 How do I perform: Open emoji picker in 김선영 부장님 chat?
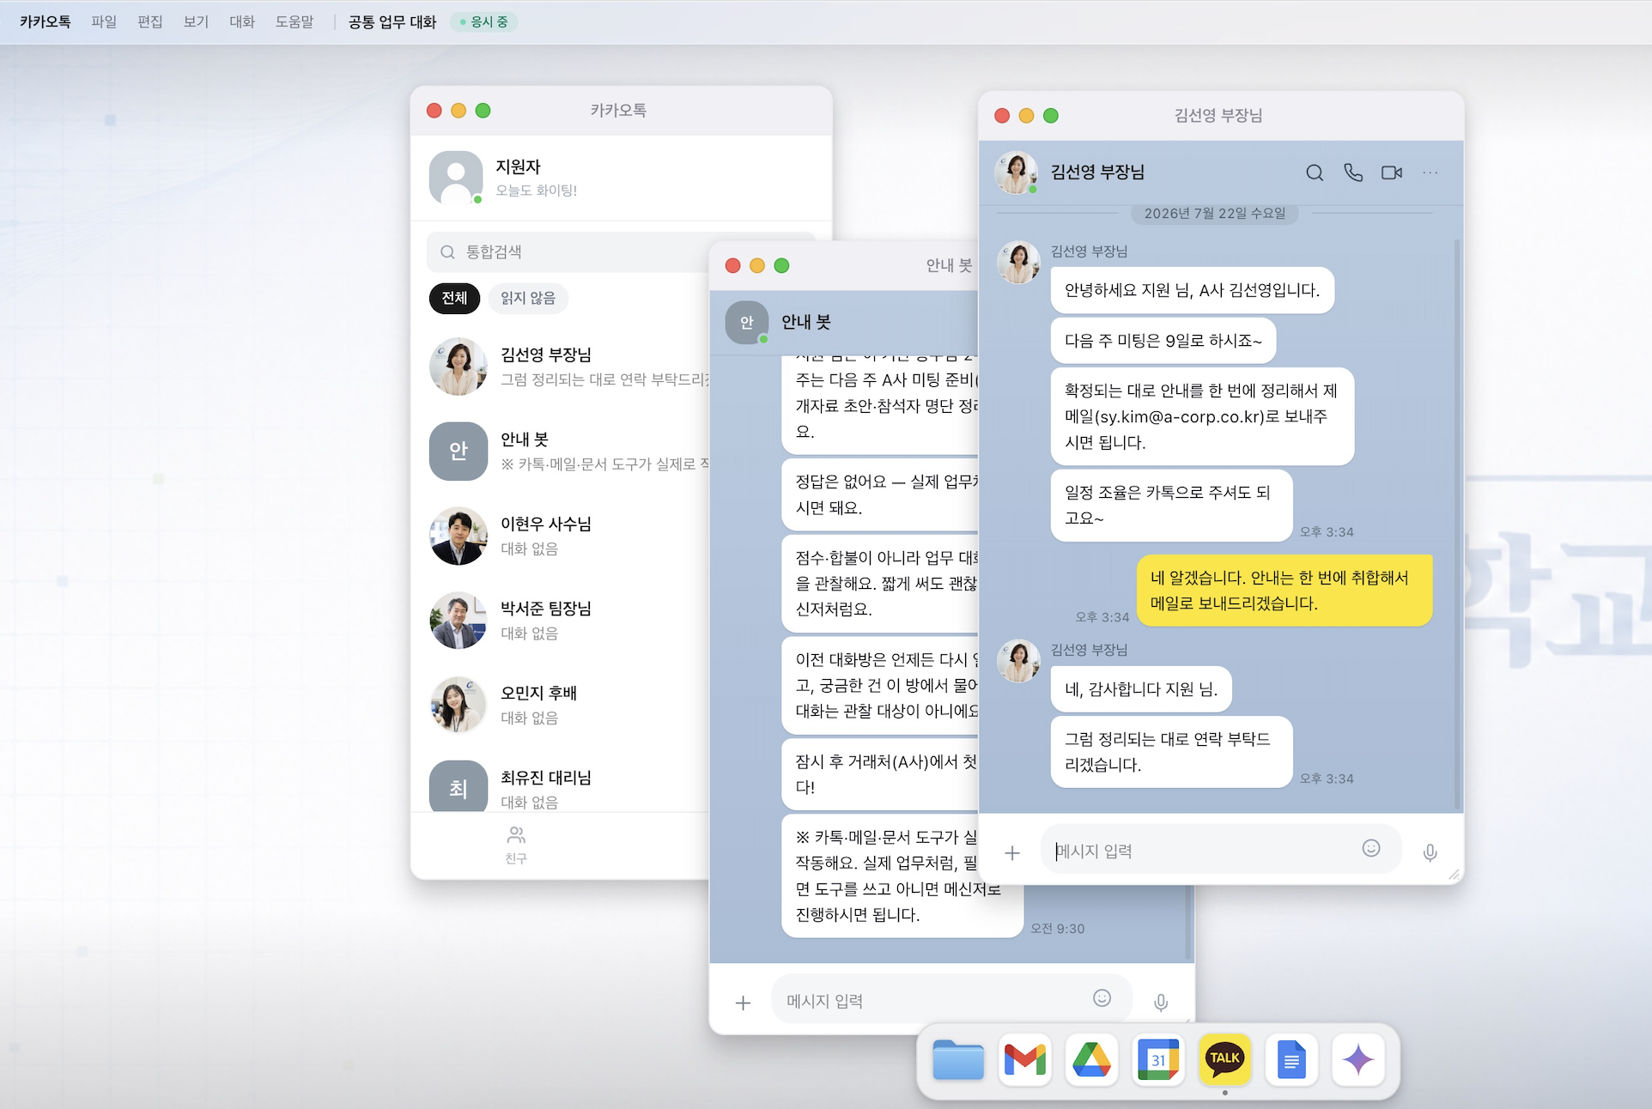click(1371, 848)
